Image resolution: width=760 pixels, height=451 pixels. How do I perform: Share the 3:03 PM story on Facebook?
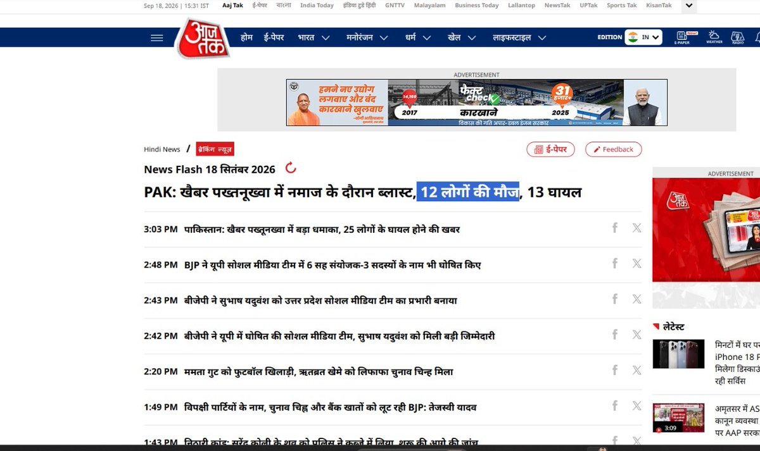pyautogui.click(x=615, y=228)
